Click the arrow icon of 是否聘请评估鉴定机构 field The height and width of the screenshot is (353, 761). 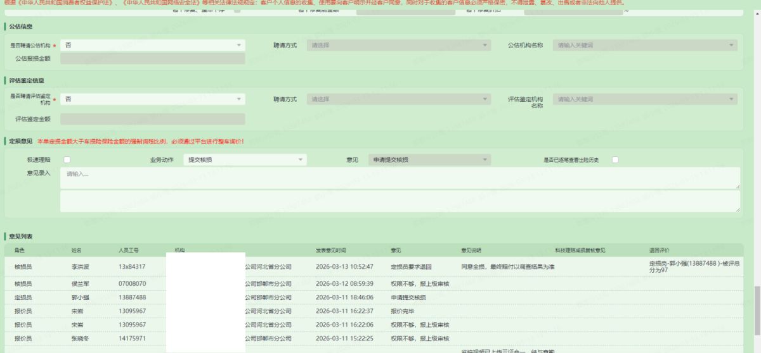(x=239, y=99)
